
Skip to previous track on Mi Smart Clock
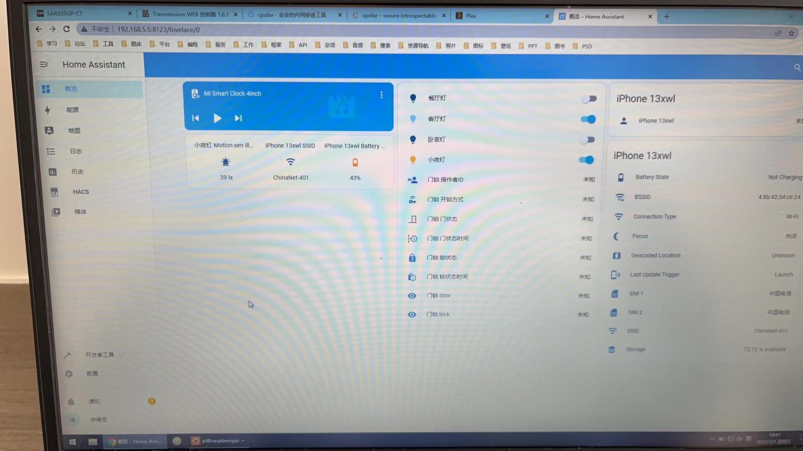(195, 118)
